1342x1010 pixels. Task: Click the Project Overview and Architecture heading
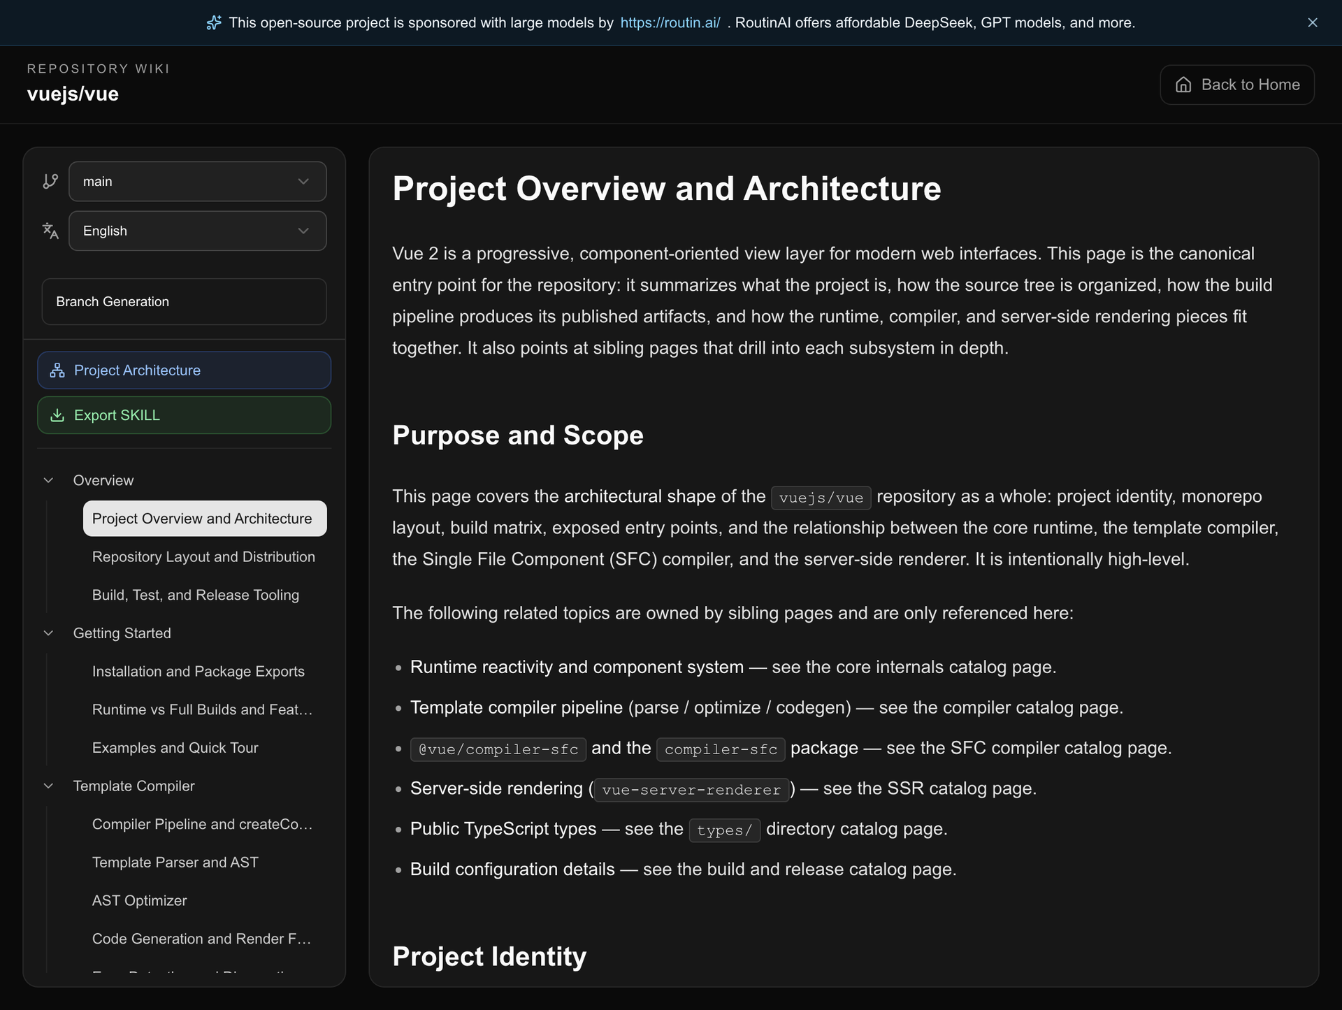[667, 189]
